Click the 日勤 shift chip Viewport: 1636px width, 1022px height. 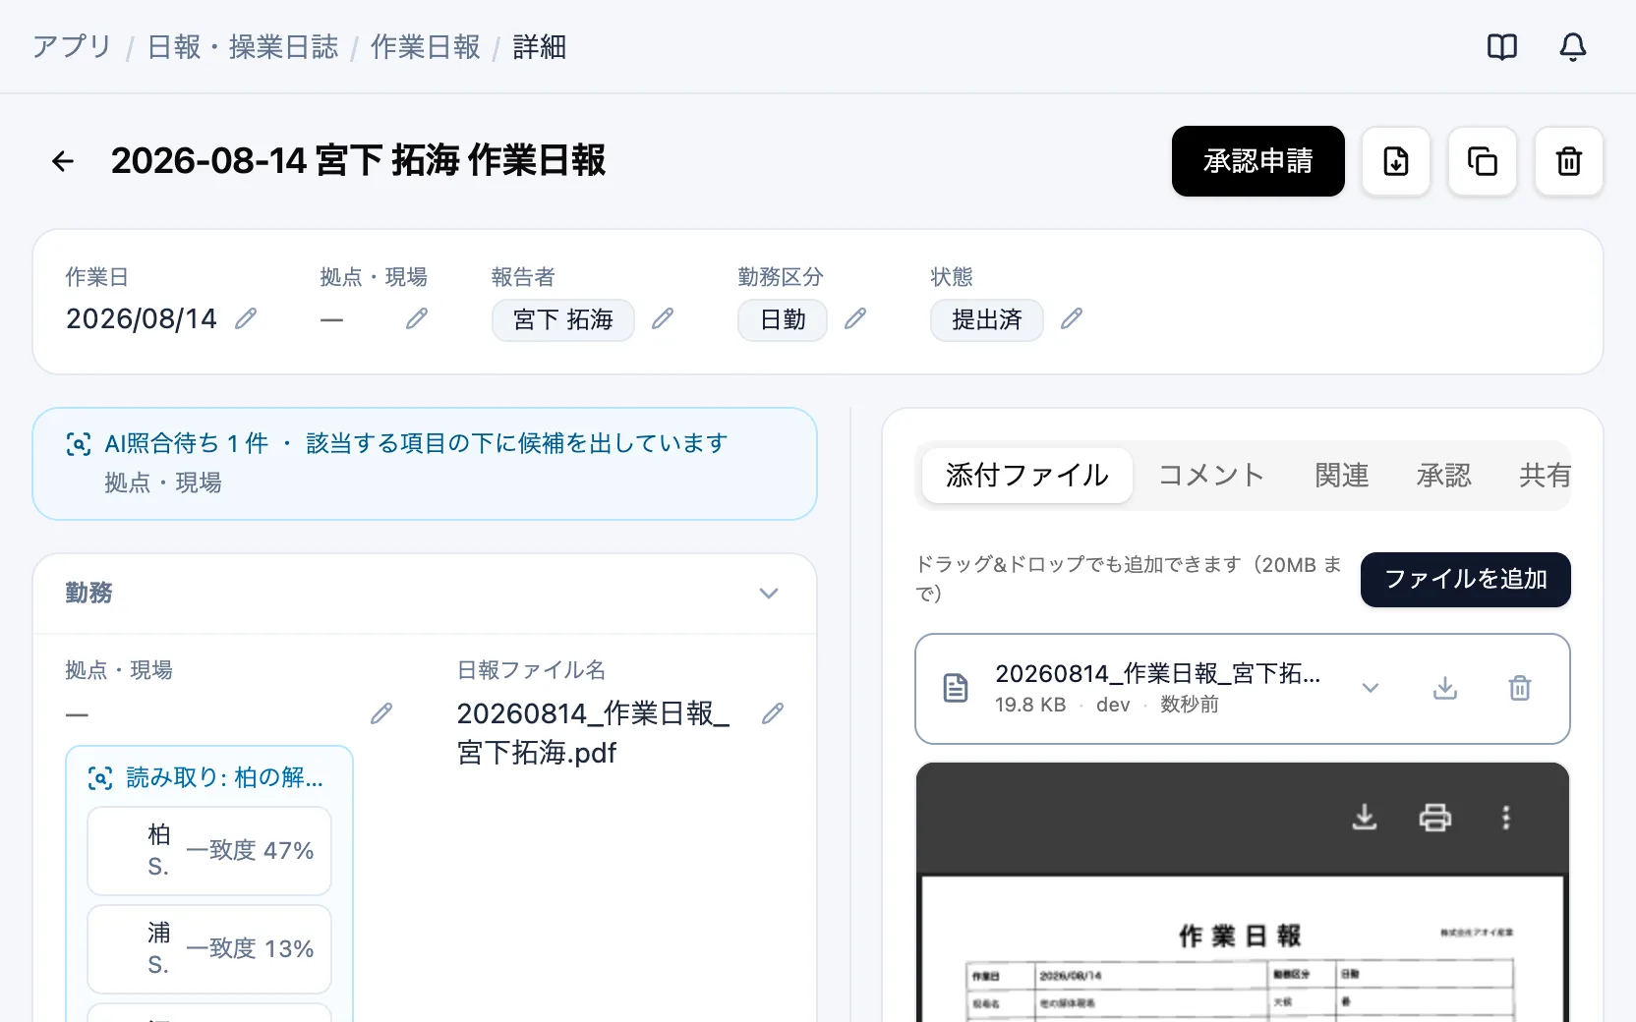[783, 320]
